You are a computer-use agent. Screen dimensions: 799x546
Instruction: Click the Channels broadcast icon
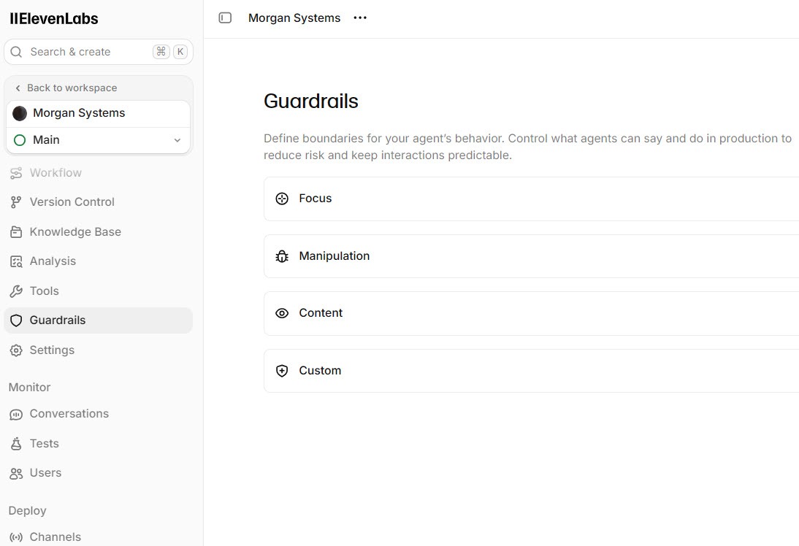tap(16, 537)
